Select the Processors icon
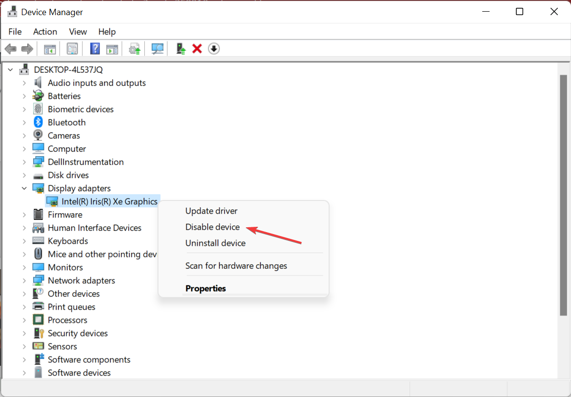This screenshot has width=571, height=397. pos(38,320)
